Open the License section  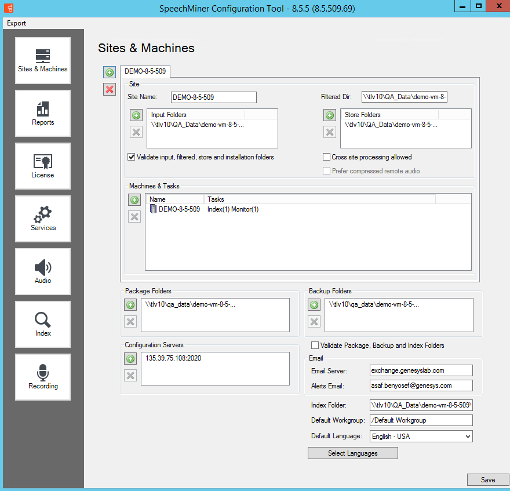pyautogui.click(x=43, y=166)
